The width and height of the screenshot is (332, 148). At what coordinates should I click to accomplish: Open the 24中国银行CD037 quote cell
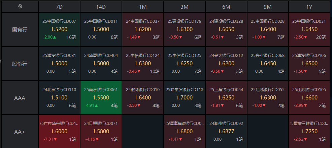click(x=143, y=29)
